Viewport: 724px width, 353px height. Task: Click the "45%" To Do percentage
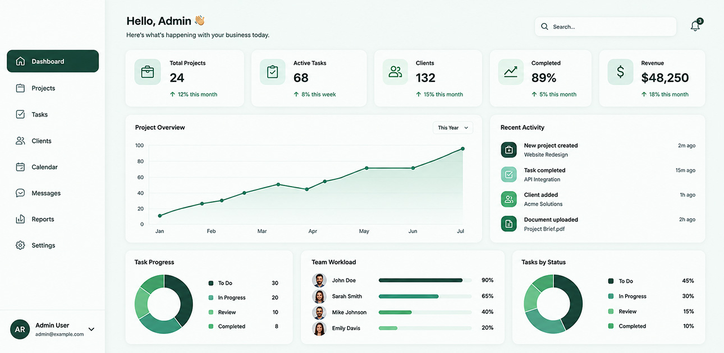688,281
